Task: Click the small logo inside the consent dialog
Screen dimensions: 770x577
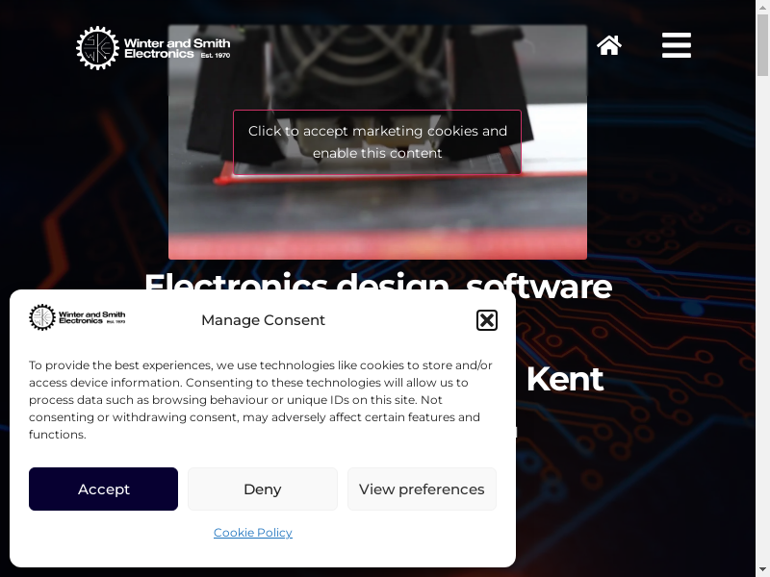Action: coord(77,317)
